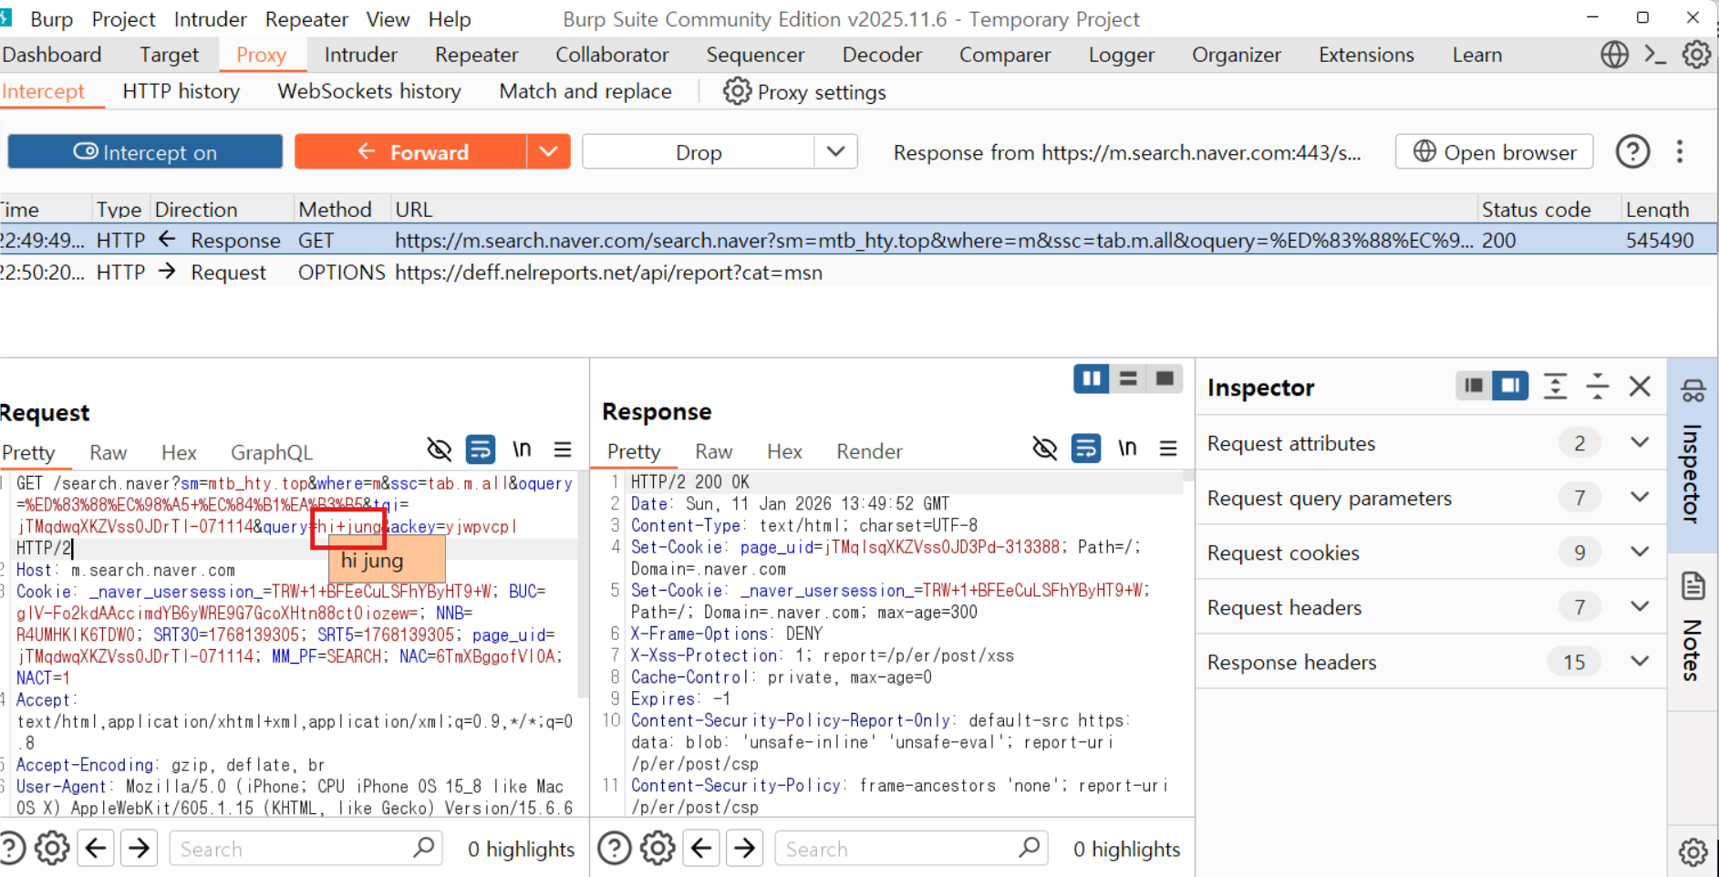This screenshot has height=877, width=1719.
Task: Open the Notes side tab
Action: point(1693,633)
